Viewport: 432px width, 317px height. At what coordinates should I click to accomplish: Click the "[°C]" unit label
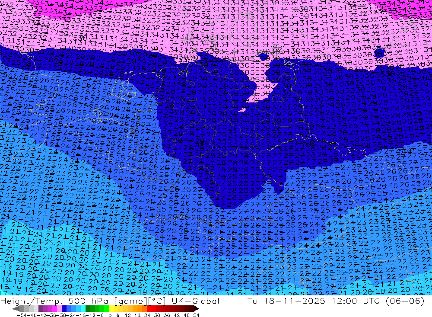tap(158, 301)
